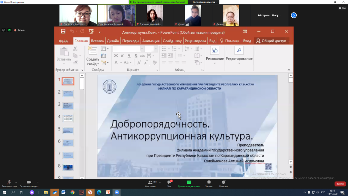The width and height of the screenshot is (348, 196).
Task: Open Реакции reactions menu
Action: click(223, 183)
